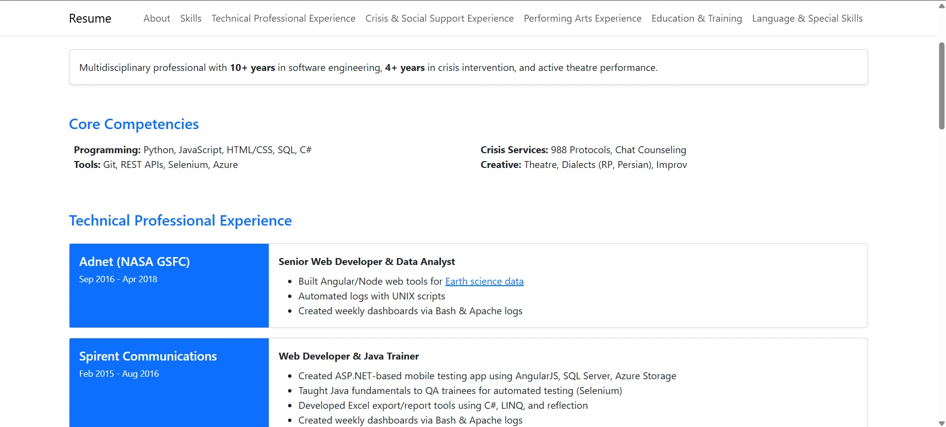Select Language & Special Skills nav item
Image resolution: width=946 pixels, height=427 pixels.
807,19
